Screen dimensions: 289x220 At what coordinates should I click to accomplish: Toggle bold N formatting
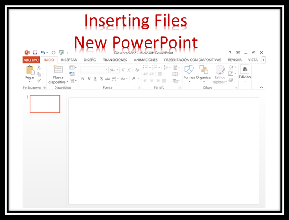pyautogui.click(x=83, y=79)
